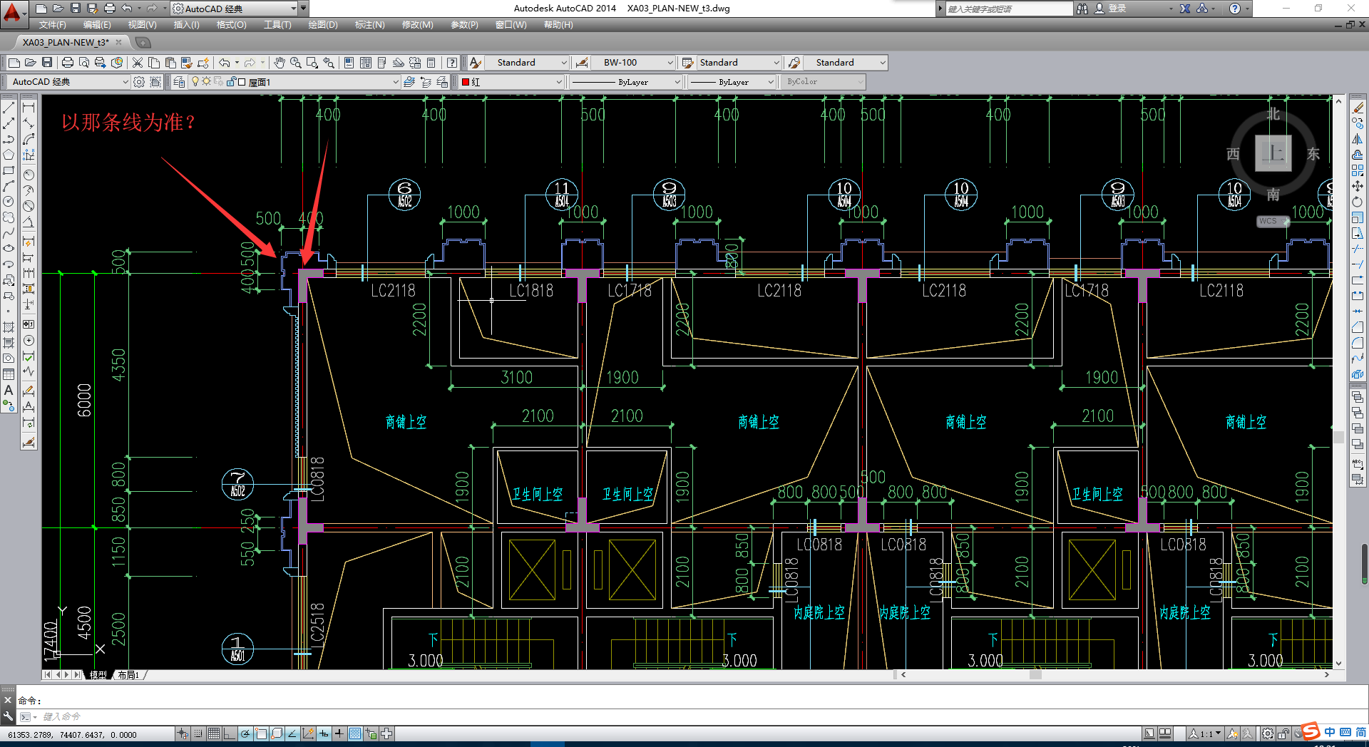Select the Table draw tool

(x=9, y=374)
